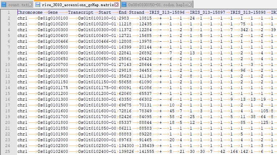The height and width of the screenshot is (155, 277).
Task: Click line number 13 in the margin
Action: (x=8, y=82)
